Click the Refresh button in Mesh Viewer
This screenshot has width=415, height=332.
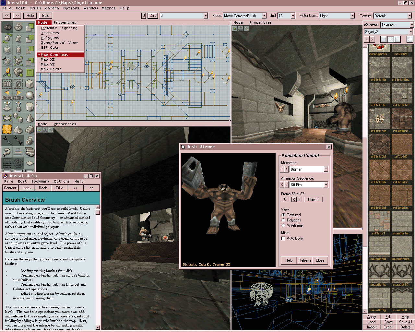point(304,260)
